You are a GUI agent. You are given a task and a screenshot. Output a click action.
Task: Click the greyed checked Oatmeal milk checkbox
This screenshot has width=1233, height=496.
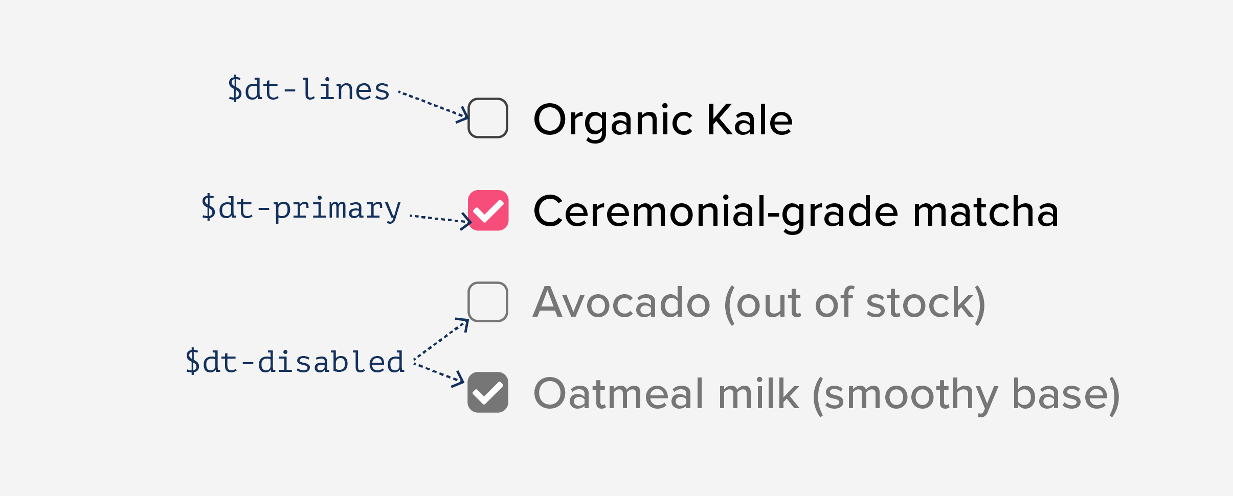point(488,392)
